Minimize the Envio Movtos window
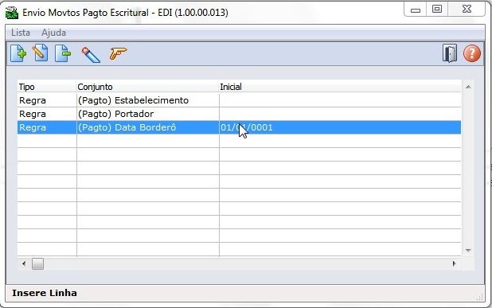Screen dimensions: 492x308 (x=416, y=10)
